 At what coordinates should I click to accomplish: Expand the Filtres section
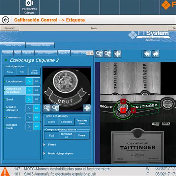(50, 144)
